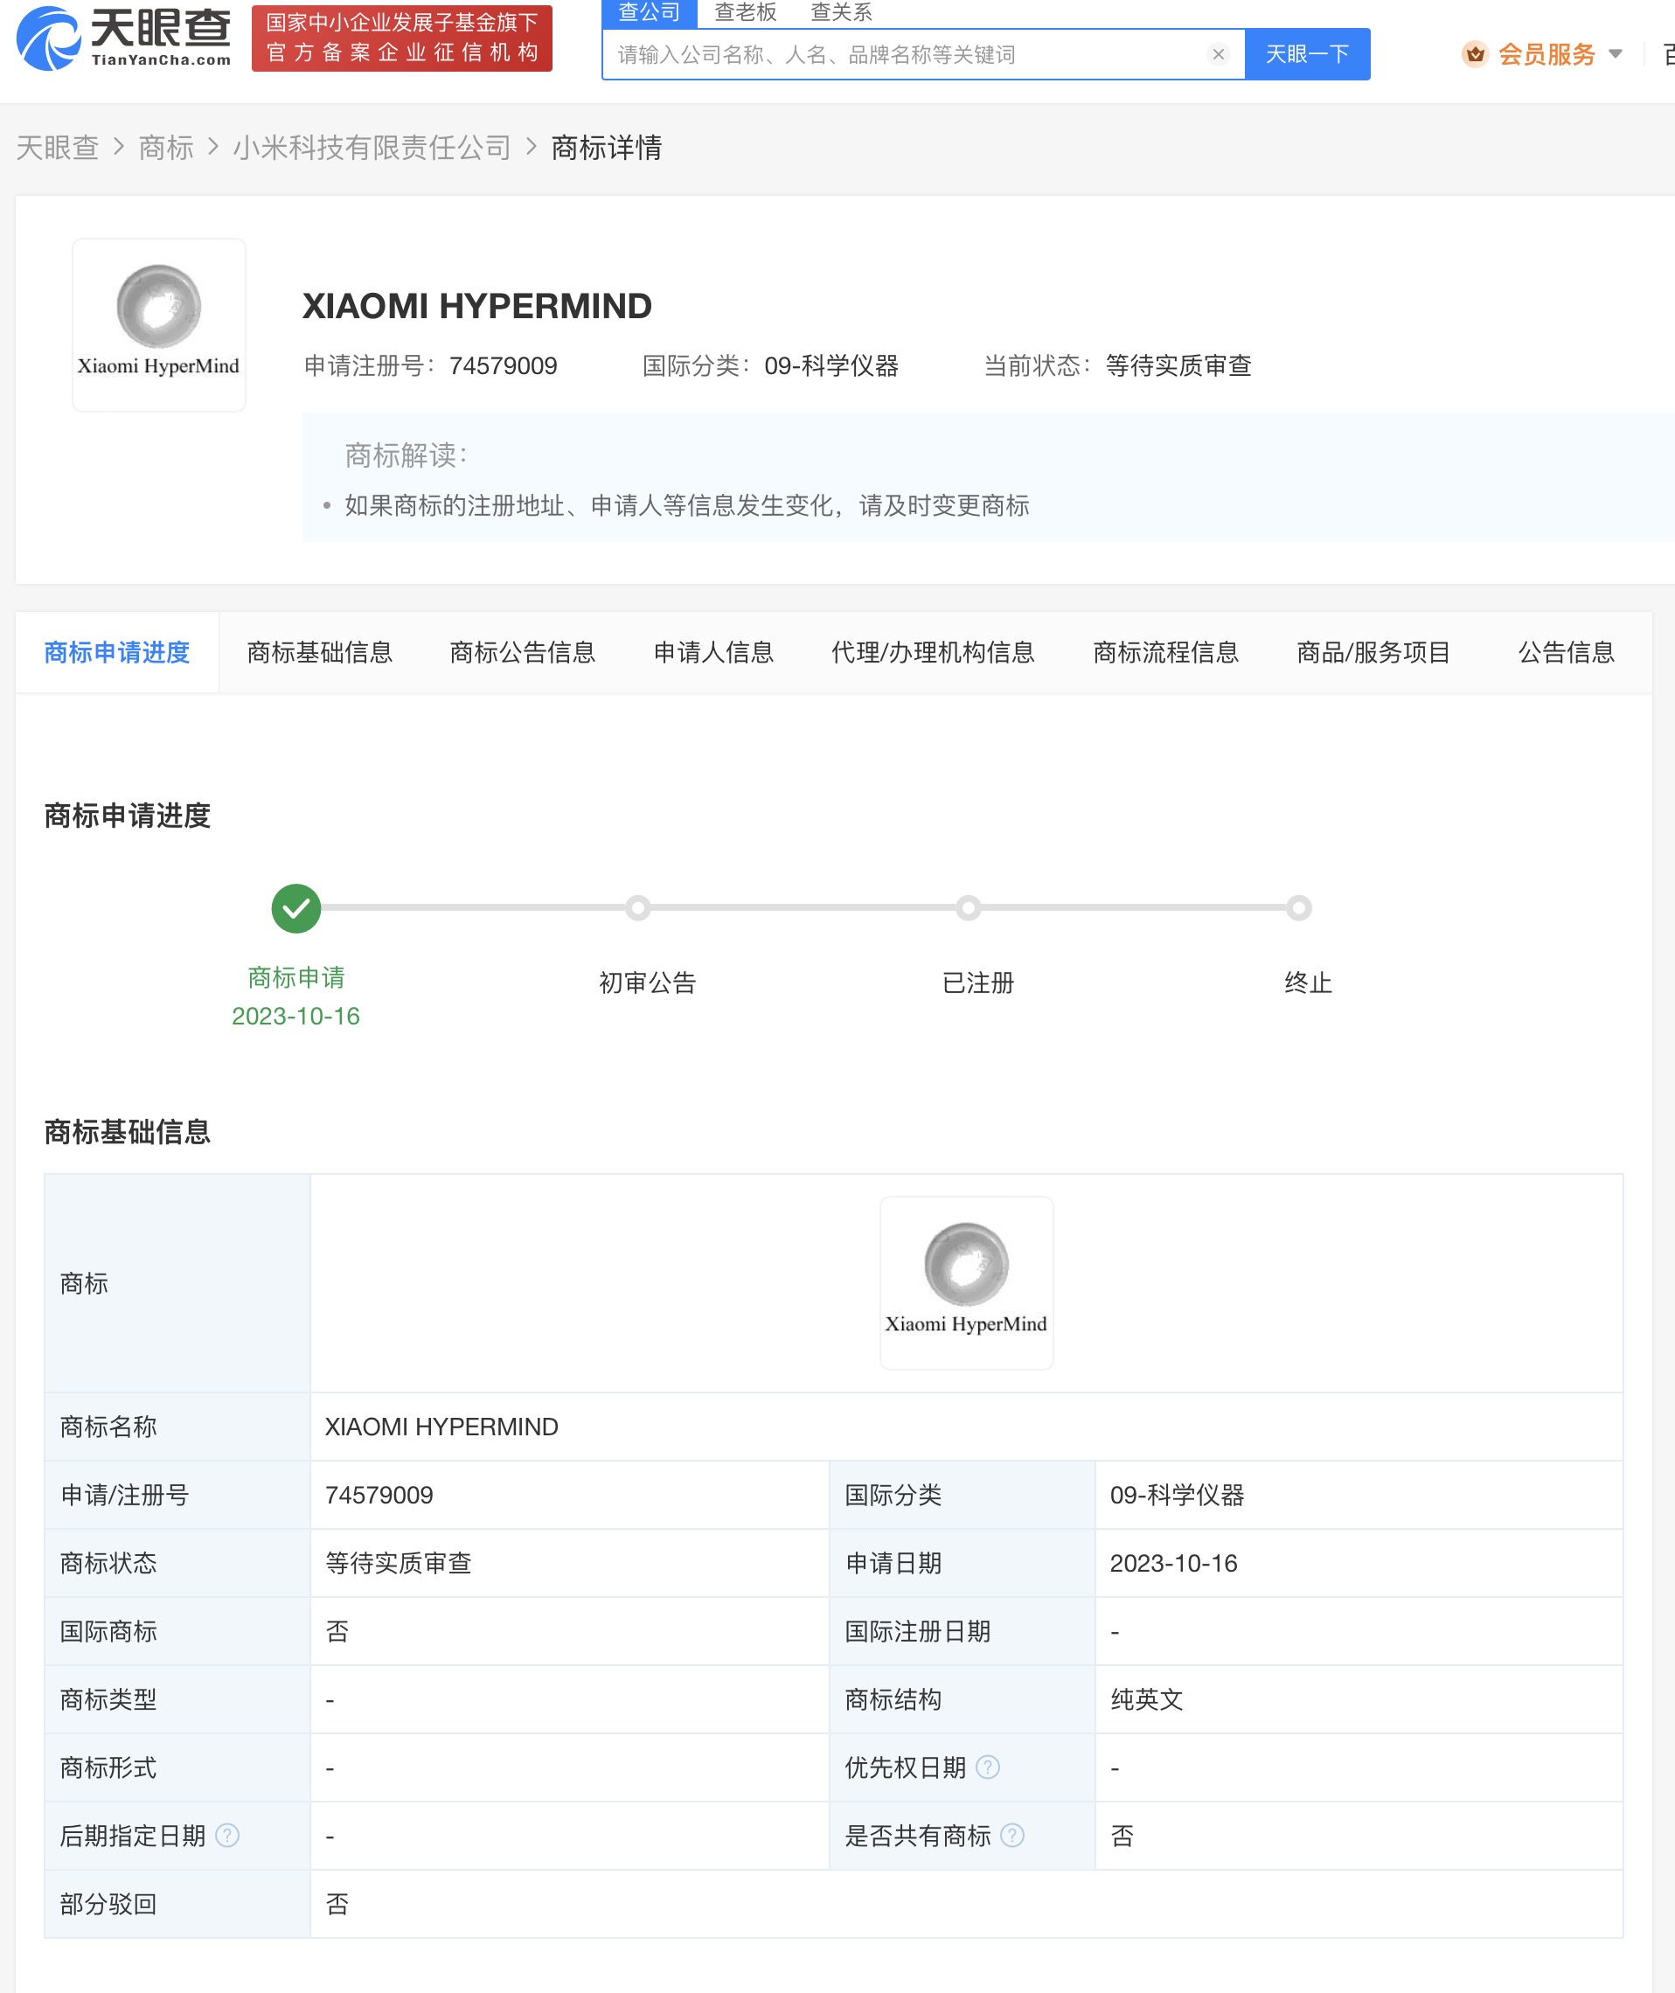This screenshot has width=1675, height=1993.
Task: Open the 小米科技有限责任公司 breadcrumb link
Action: [372, 147]
